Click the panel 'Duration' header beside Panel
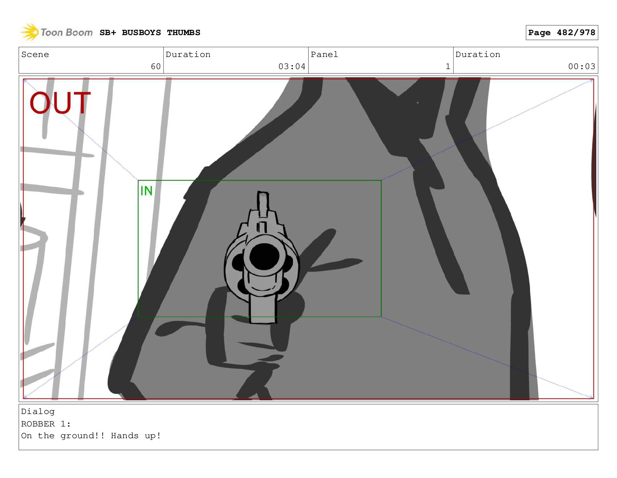617x478 pixels. [478, 55]
